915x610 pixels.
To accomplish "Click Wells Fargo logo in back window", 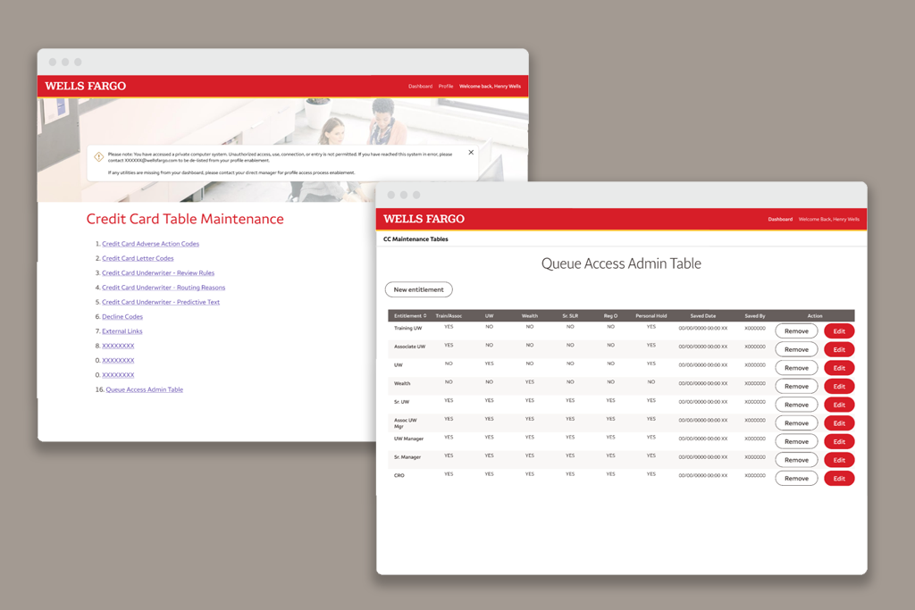I will (x=86, y=87).
